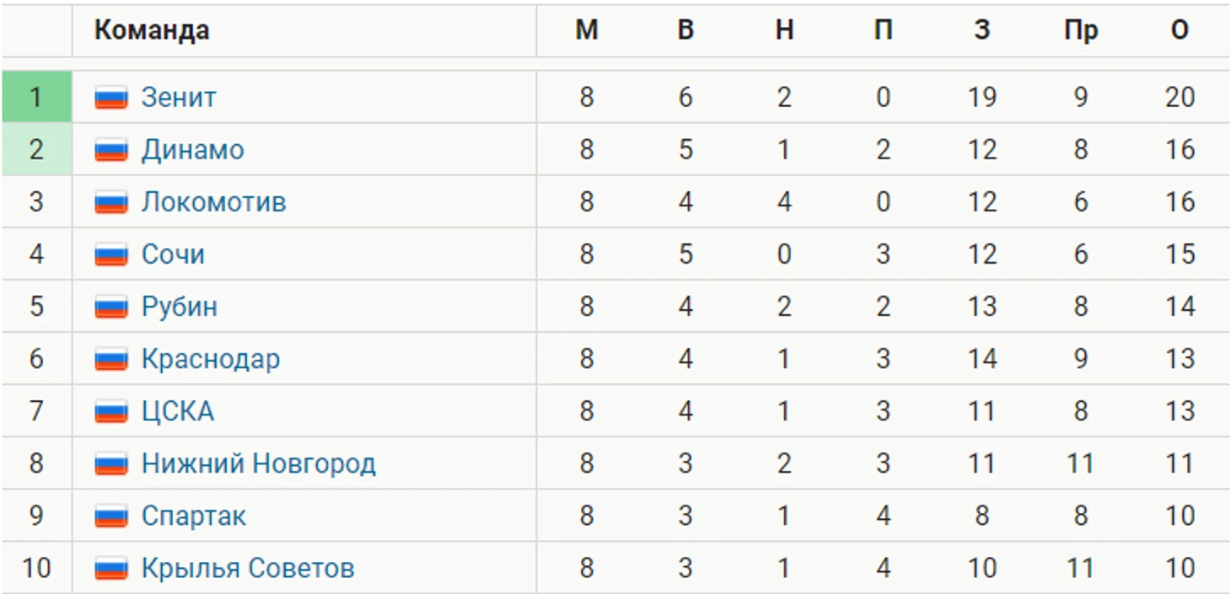Click the О points column header
Viewport: 1231px width, 594px height.
1180,30
